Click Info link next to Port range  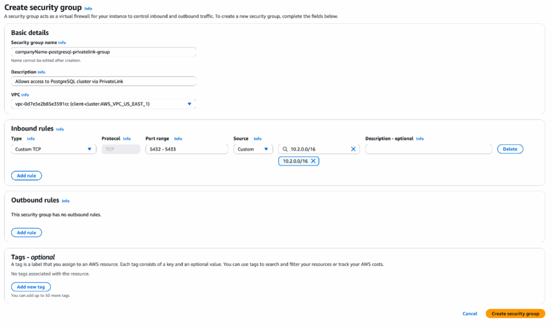click(178, 139)
